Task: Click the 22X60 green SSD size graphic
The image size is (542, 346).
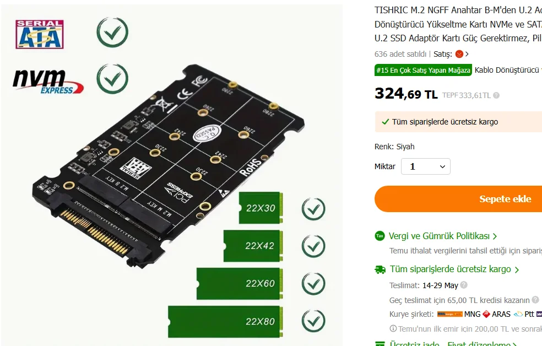Action: pyautogui.click(x=240, y=283)
